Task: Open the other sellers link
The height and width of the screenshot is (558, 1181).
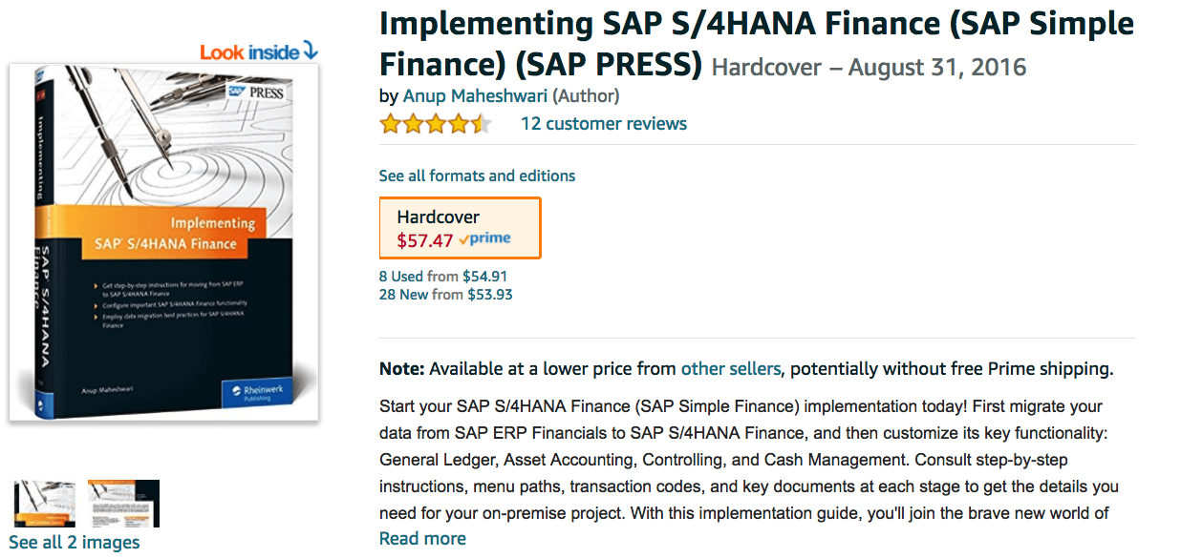Action: point(731,368)
